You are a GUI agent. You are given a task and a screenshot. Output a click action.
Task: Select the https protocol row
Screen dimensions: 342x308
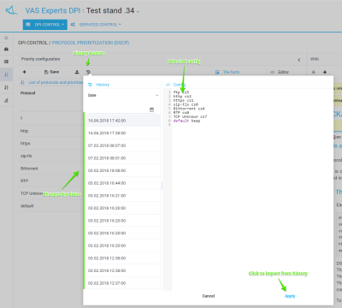click(x=50, y=144)
